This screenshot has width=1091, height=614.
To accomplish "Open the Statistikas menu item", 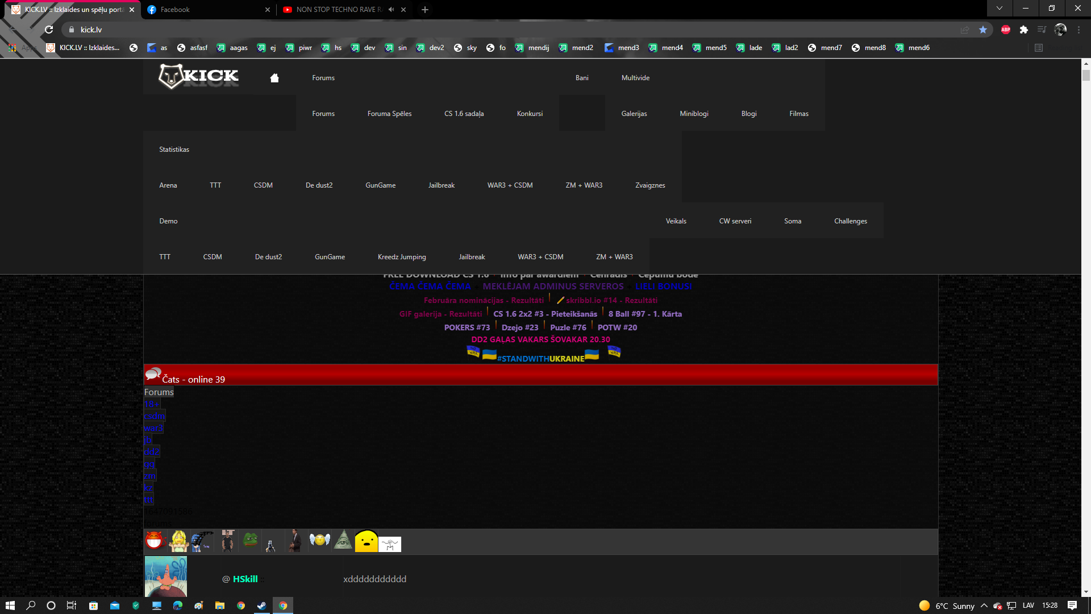I will click(174, 150).
